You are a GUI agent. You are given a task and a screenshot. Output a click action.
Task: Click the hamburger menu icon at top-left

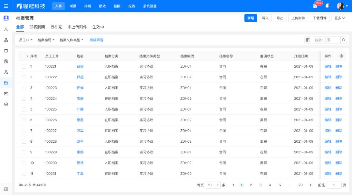click(x=6, y=6)
